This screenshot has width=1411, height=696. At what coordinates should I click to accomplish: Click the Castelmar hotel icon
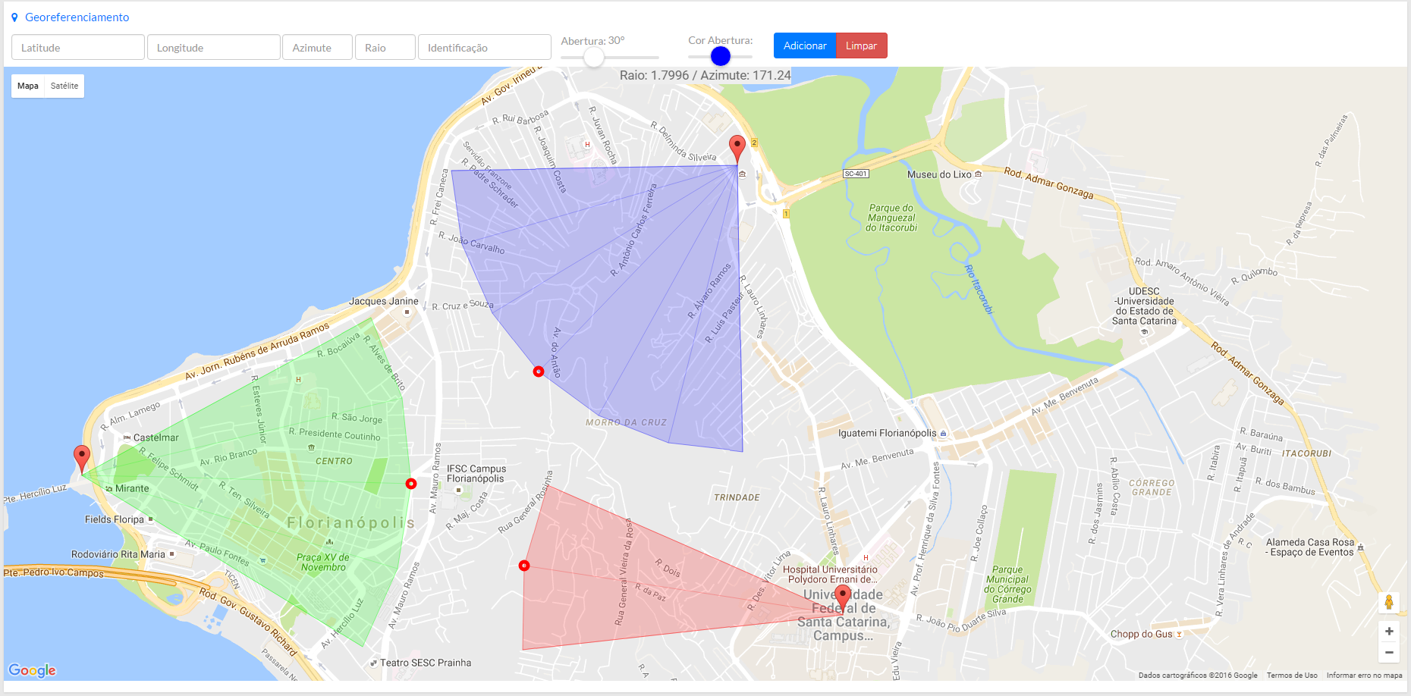(127, 437)
